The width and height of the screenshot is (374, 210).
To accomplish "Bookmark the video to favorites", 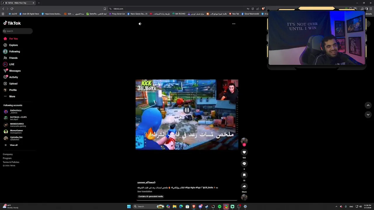I will [244, 175].
